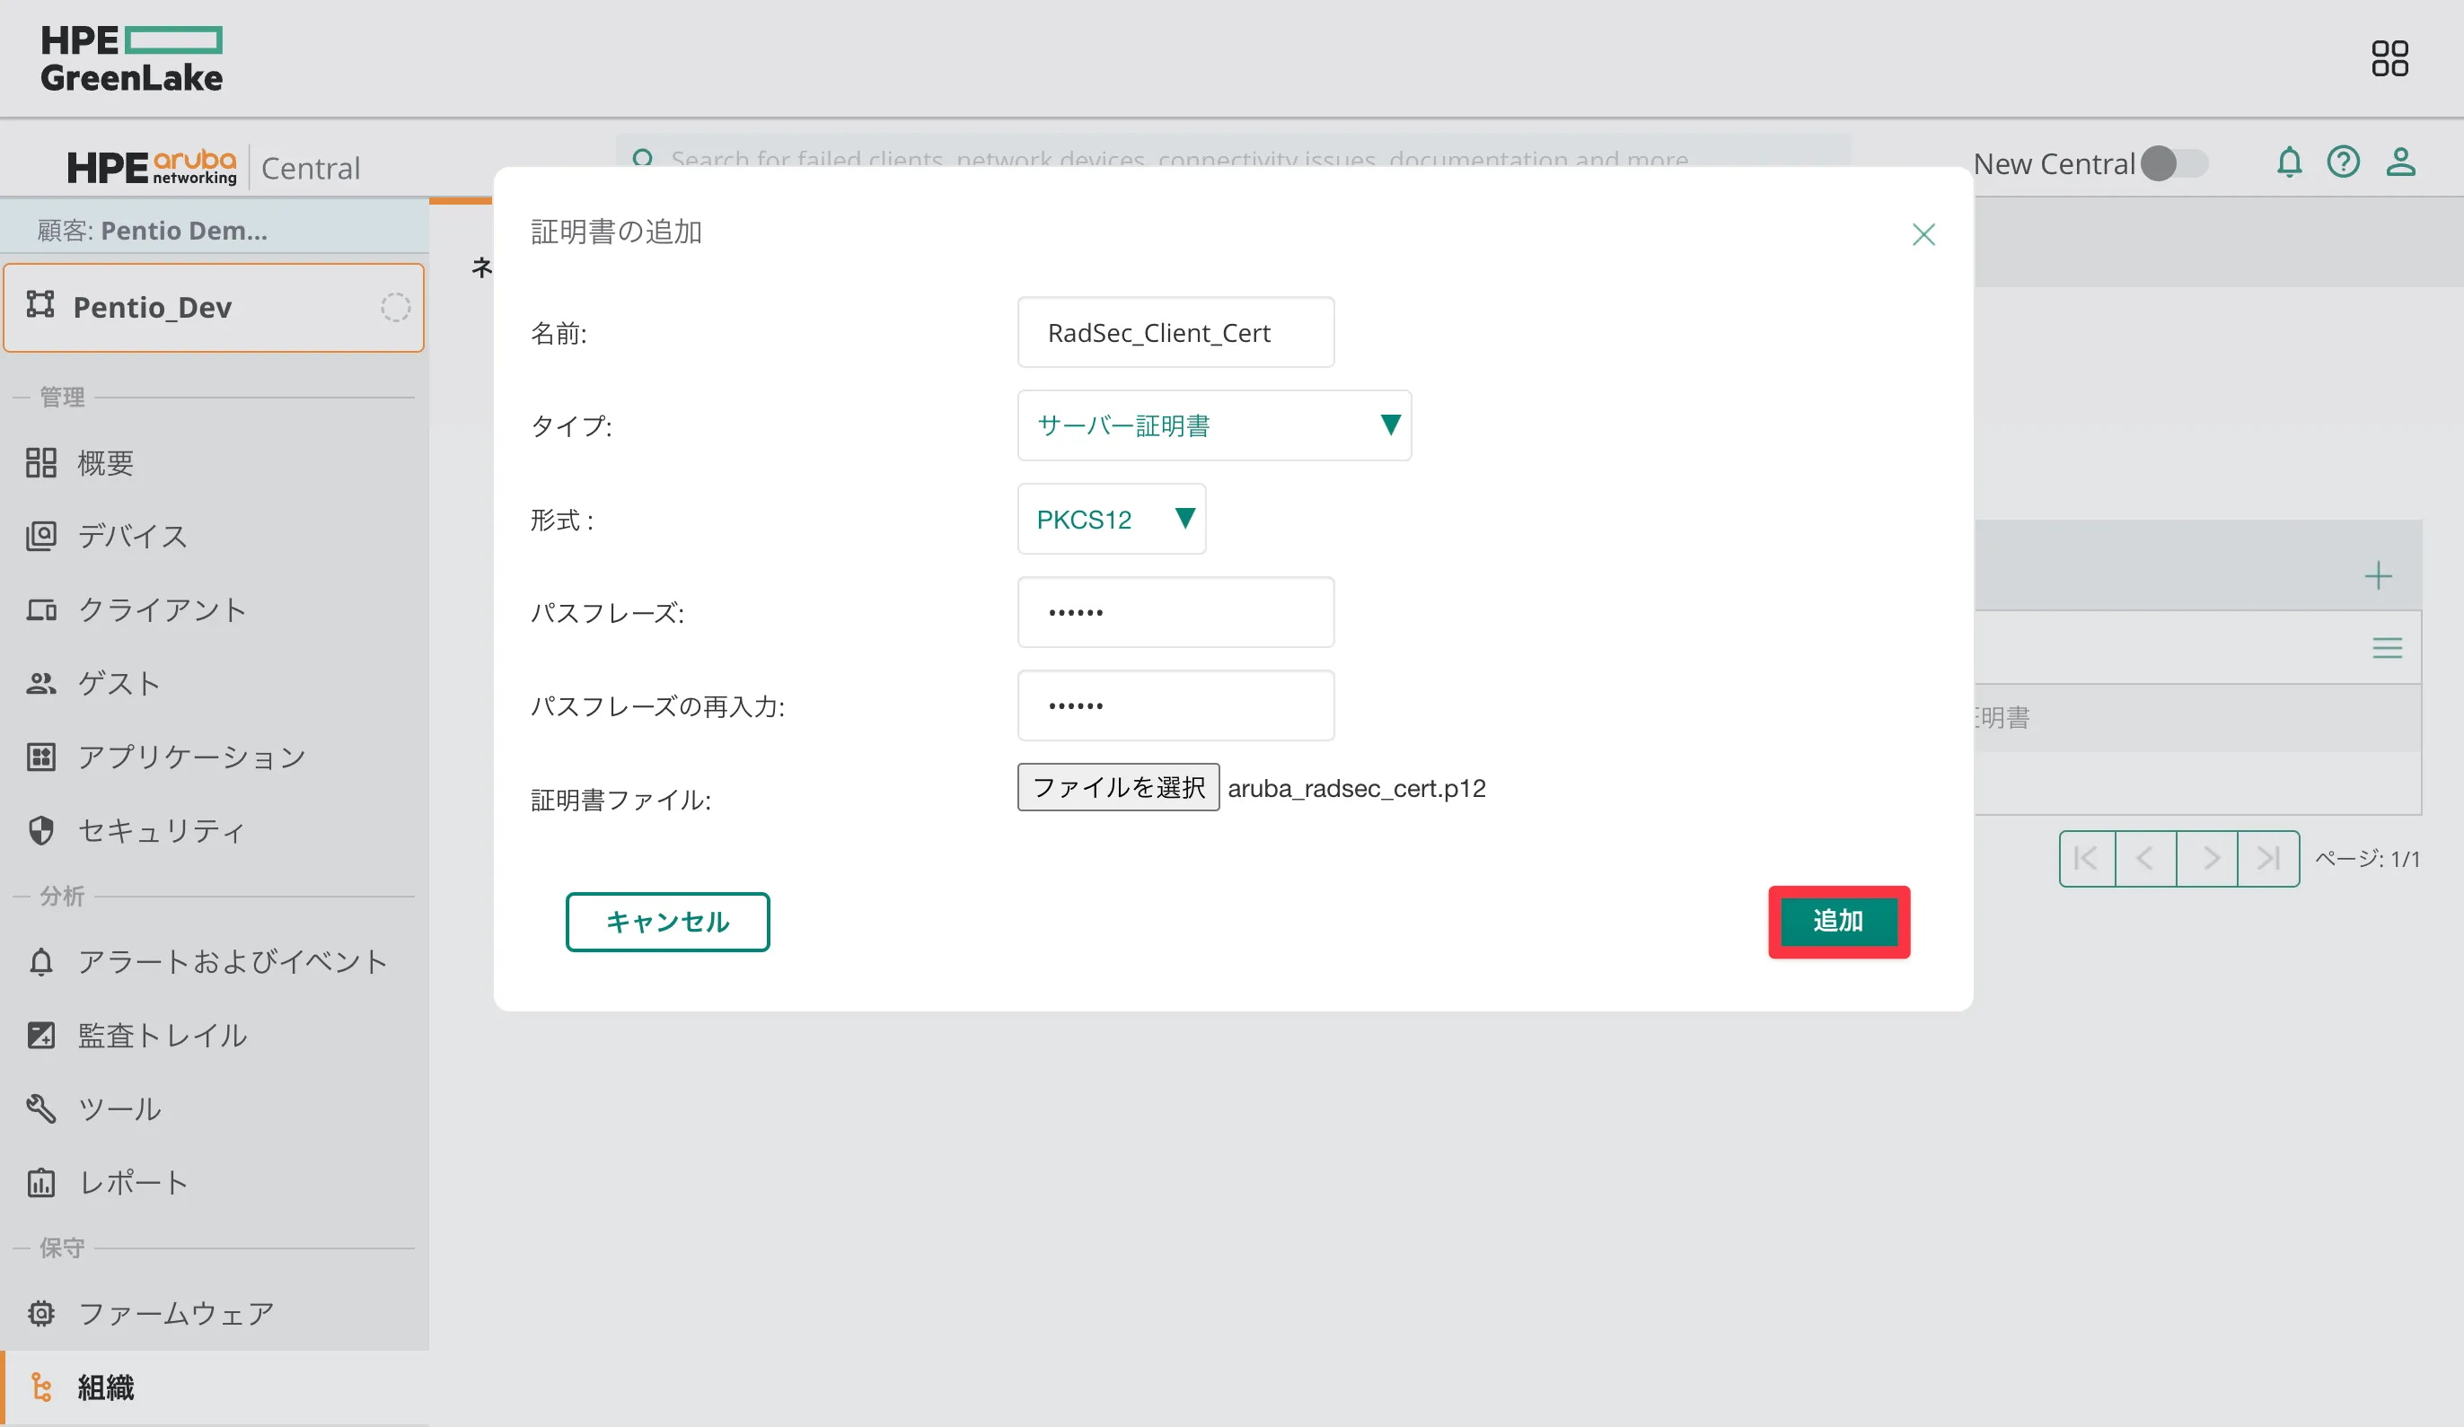Click the 名前 field containing RadSec_Client_Cert
2464x1427 pixels.
tap(1175, 333)
